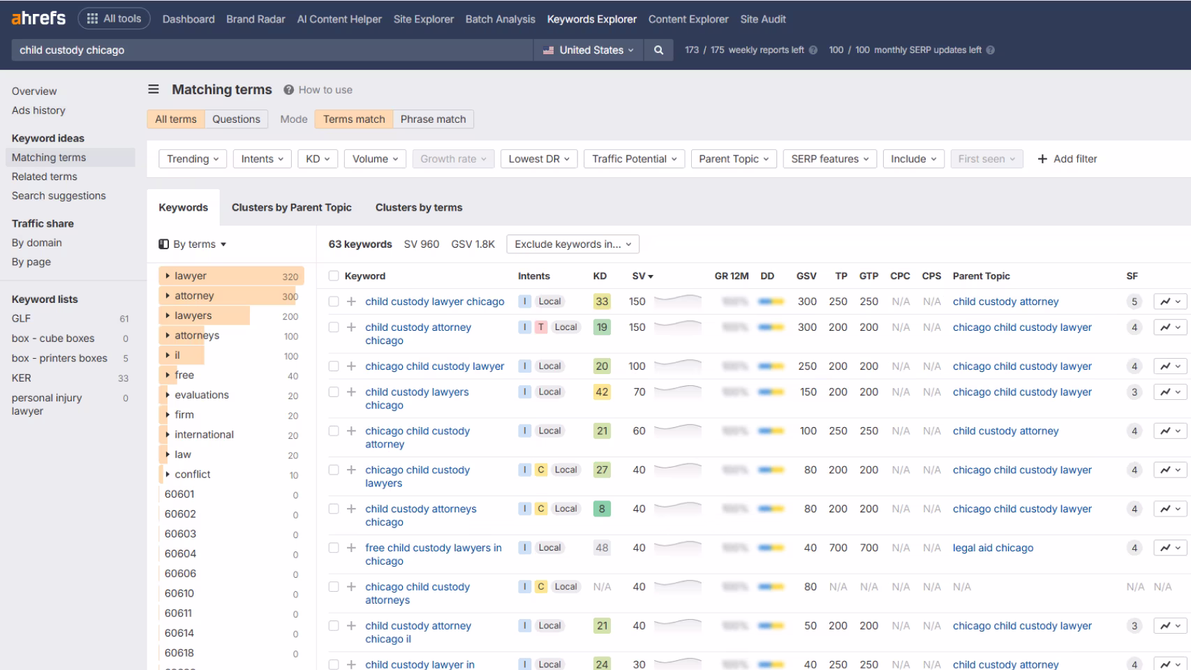Image resolution: width=1191 pixels, height=670 pixels.
Task: Click the search magnifier icon
Action: (x=658, y=50)
